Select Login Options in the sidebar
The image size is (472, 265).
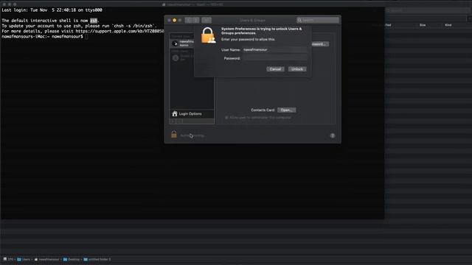192,113
